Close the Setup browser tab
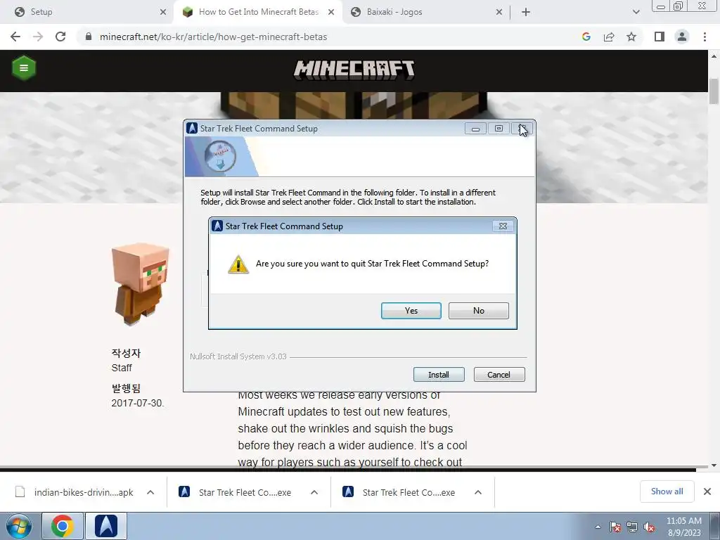Viewport: 720px width, 540px height. pos(163,12)
